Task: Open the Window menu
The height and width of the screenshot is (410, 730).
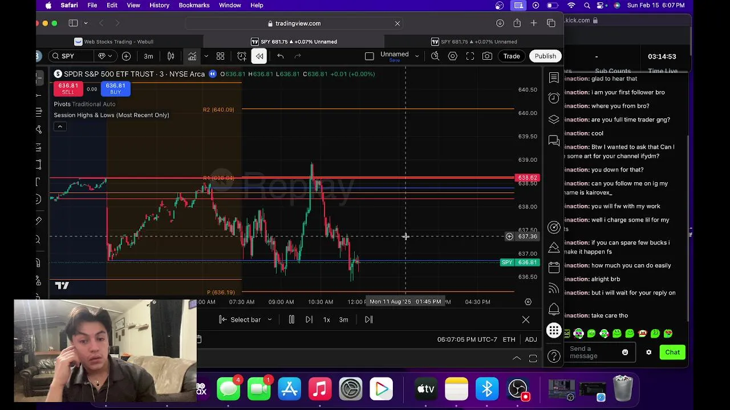Action: point(230,5)
